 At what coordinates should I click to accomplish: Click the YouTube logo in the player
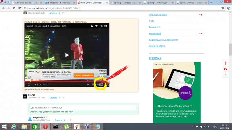coord(100,85)
